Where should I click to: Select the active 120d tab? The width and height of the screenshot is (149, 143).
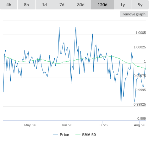coord(102,5)
